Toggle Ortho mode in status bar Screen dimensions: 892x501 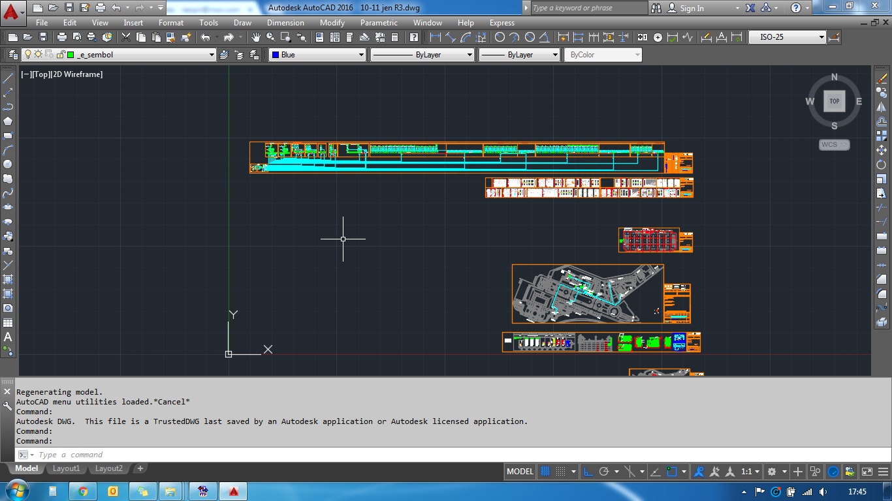point(588,472)
